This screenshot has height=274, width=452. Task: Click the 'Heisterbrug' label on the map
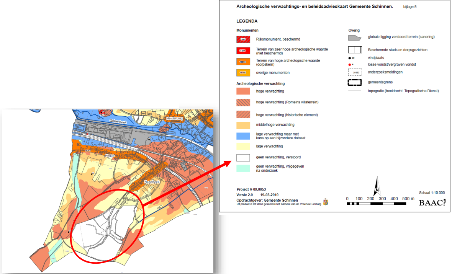pyautogui.click(x=174, y=118)
